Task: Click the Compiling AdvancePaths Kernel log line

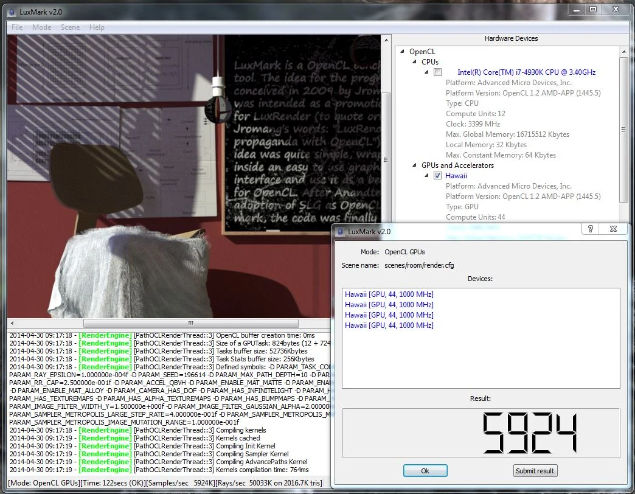Action: pos(158,462)
